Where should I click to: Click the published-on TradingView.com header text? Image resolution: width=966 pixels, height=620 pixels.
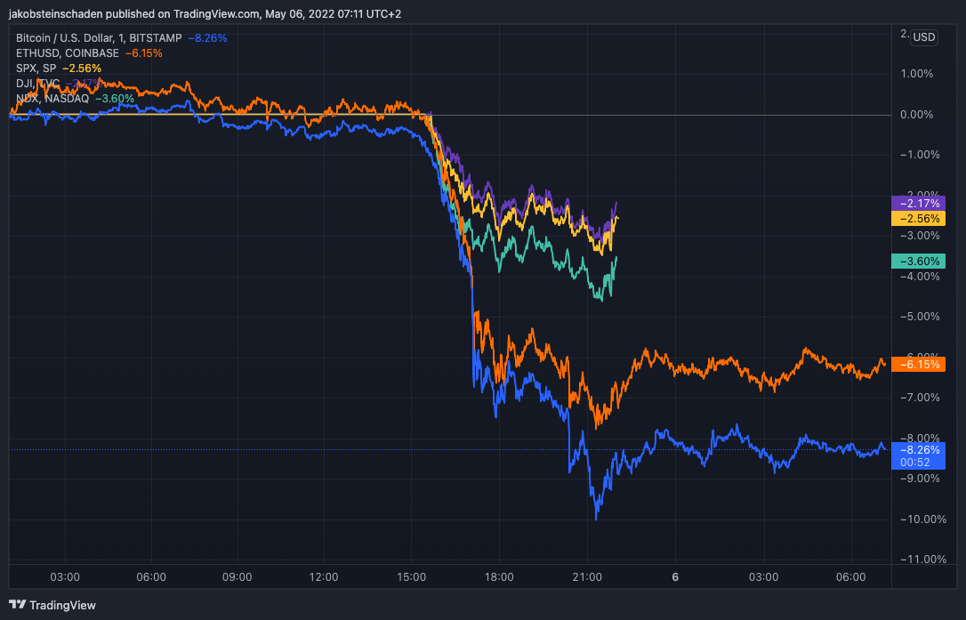205,13
